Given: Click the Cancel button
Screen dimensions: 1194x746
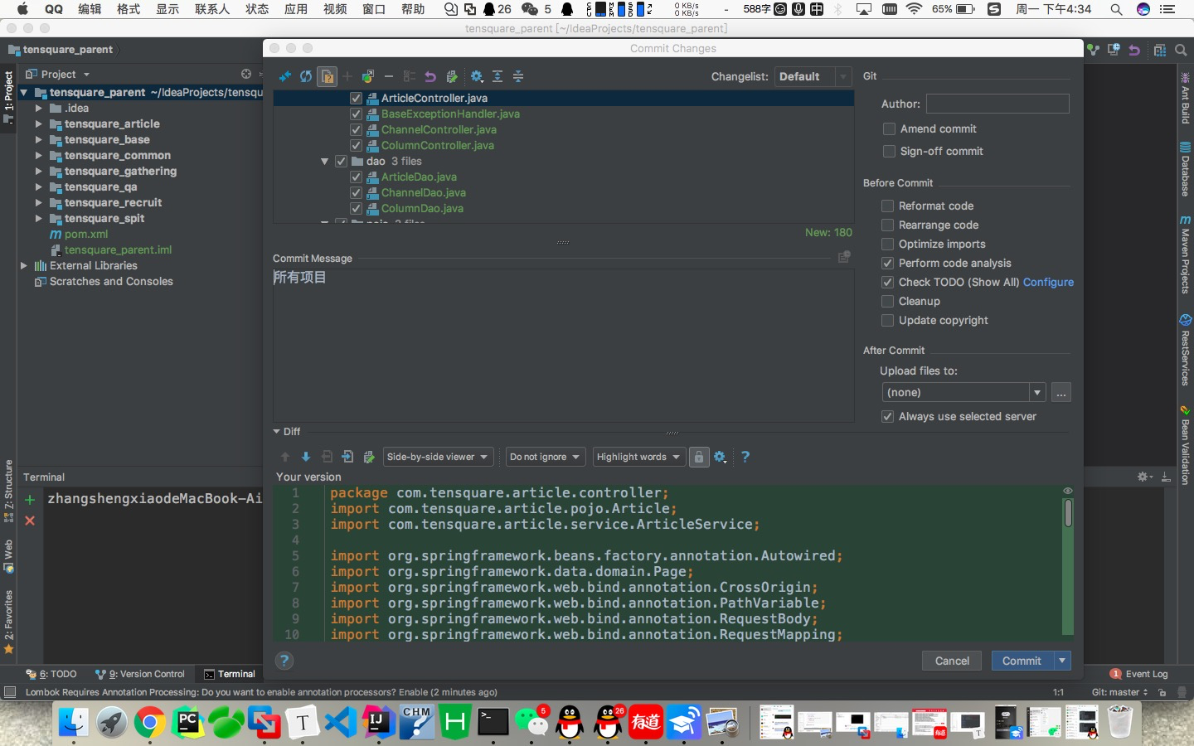Looking at the screenshot, I should click(x=952, y=661).
